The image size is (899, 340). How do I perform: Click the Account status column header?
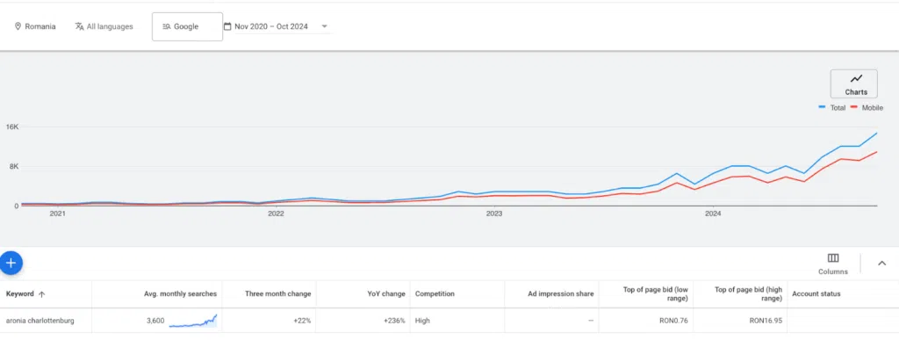point(816,293)
